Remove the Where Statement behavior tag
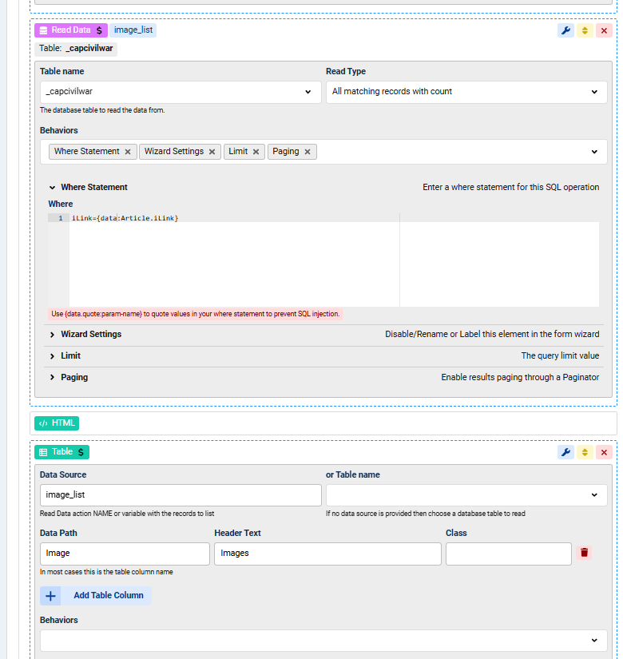 click(128, 152)
